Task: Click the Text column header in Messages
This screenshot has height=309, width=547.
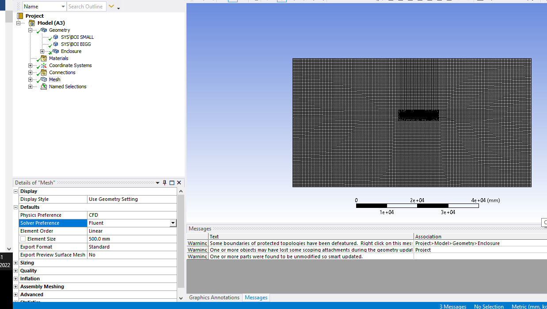Action: [311, 237]
